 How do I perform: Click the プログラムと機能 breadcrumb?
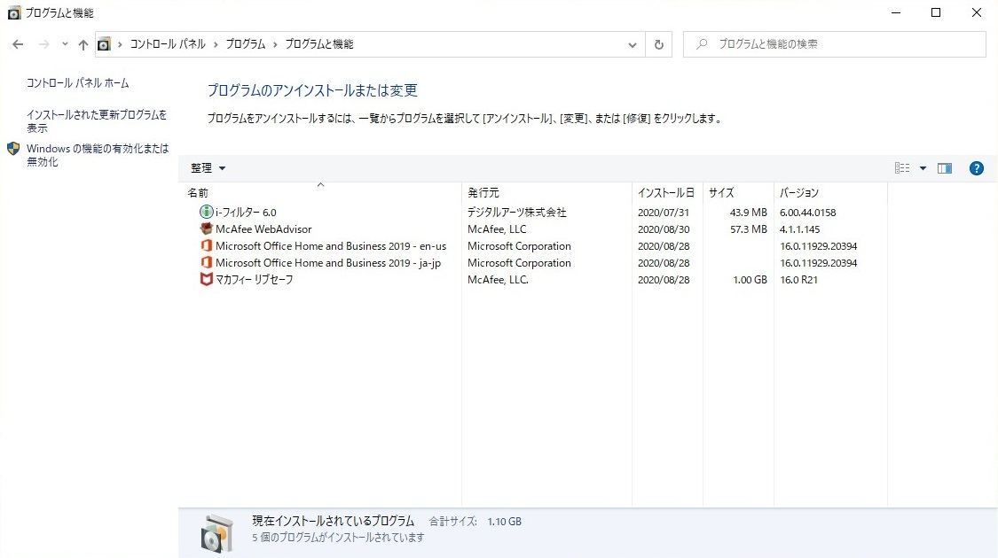318,44
